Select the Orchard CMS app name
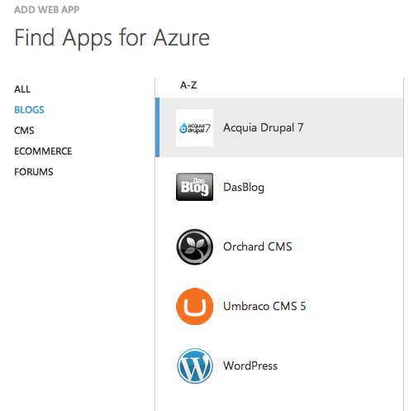414x411 pixels. pyautogui.click(x=257, y=246)
